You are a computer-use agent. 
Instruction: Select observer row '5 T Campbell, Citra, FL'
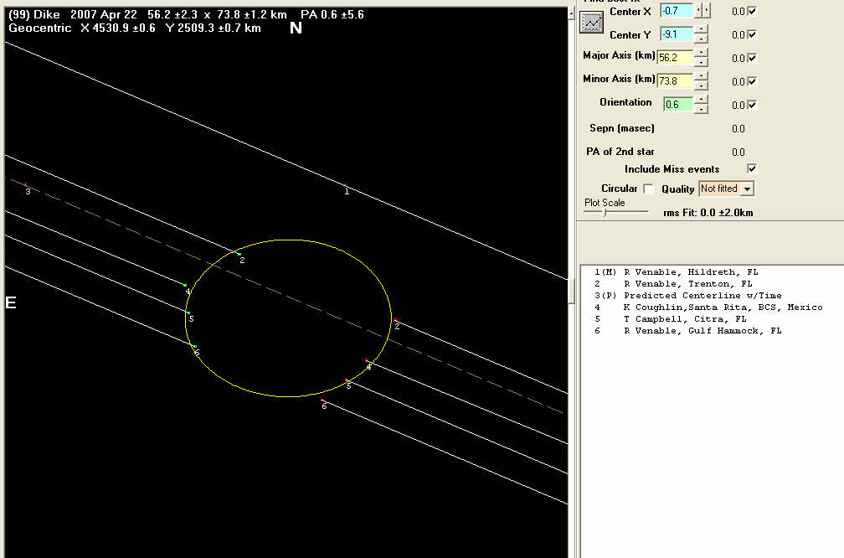pyautogui.click(x=670, y=319)
